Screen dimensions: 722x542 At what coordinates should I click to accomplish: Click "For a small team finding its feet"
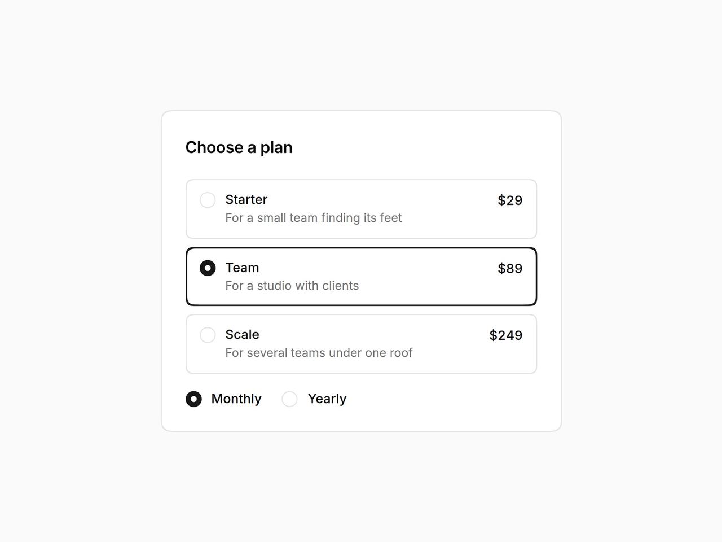click(x=314, y=218)
